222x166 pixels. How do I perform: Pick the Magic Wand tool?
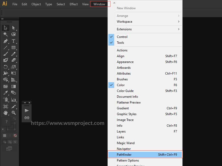click(5, 34)
